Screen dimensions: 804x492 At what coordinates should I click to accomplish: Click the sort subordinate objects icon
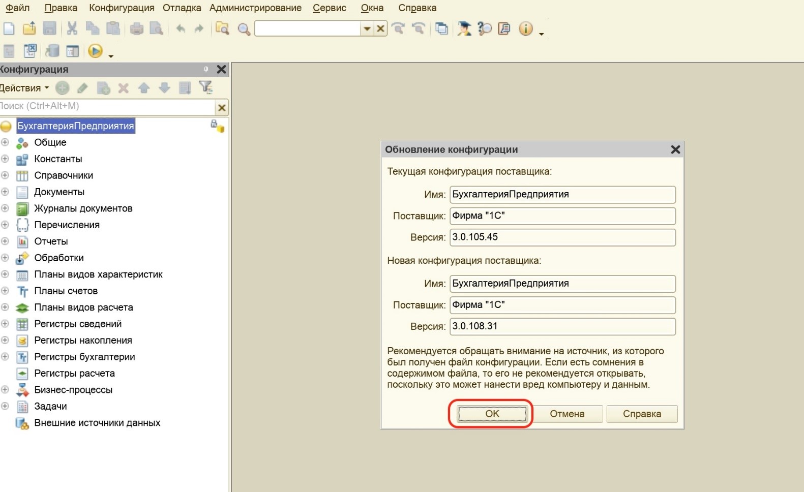pos(185,88)
